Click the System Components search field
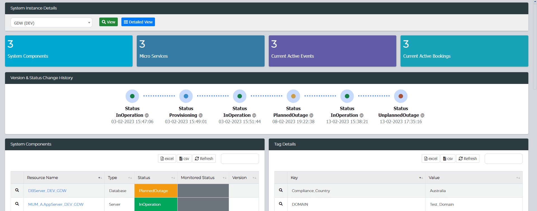The height and width of the screenshot is (211, 537). [240, 159]
